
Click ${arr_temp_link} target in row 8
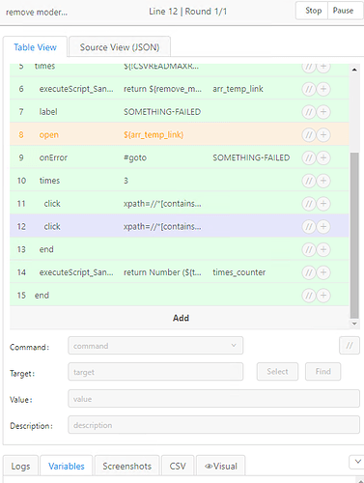coord(154,134)
